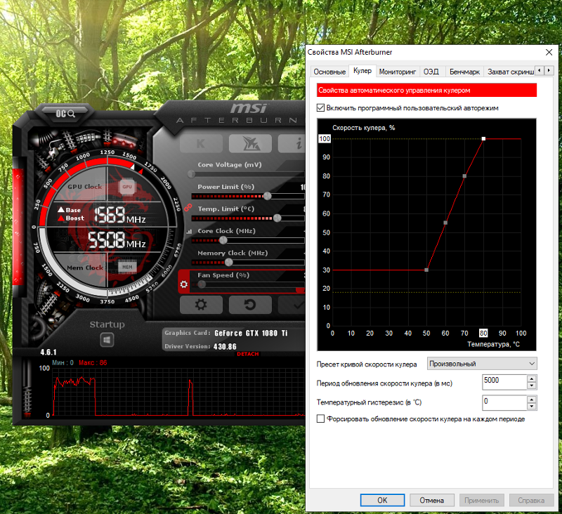Click DETACH on the monitoring graph

pos(248,354)
